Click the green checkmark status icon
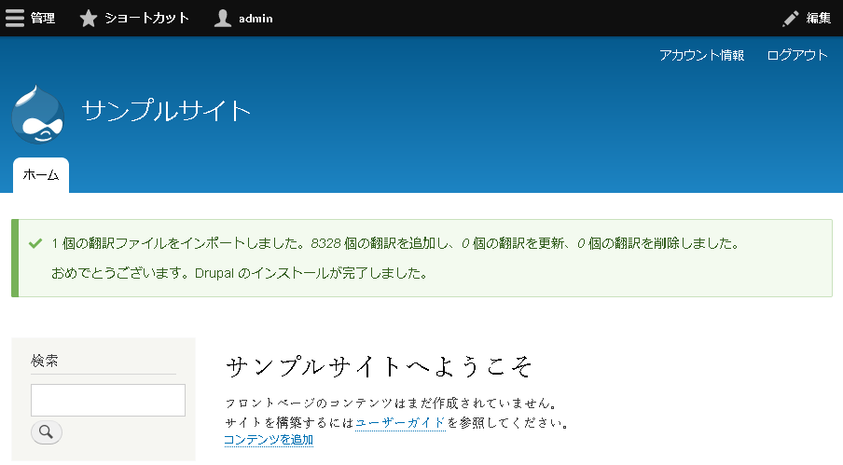Viewport: 843px width, 465px height. pos(35,244)
